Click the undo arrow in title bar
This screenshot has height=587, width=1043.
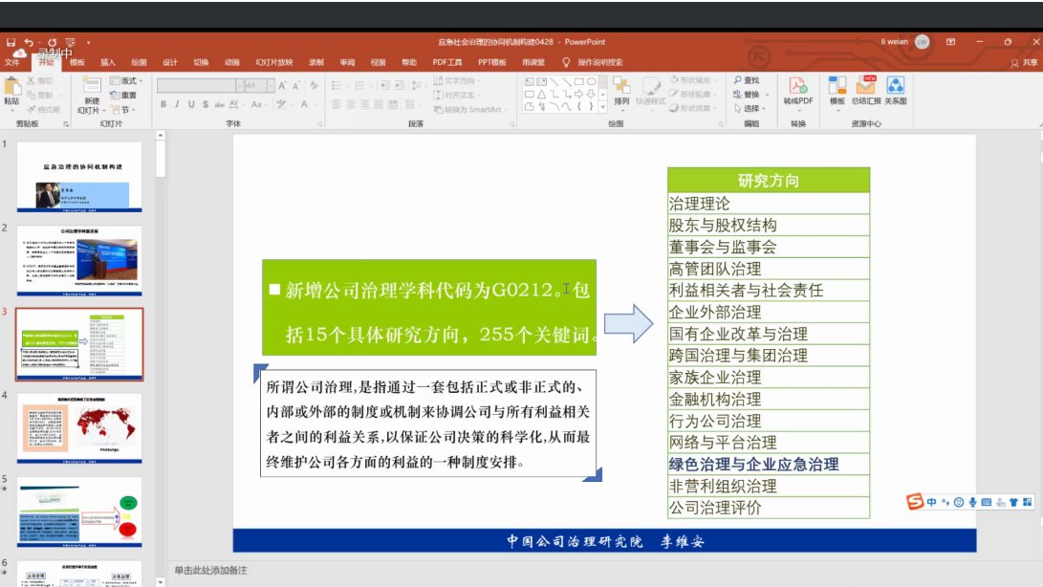coord(30,42)
